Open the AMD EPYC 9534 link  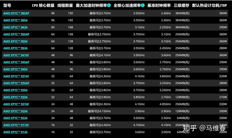point(15,48)
